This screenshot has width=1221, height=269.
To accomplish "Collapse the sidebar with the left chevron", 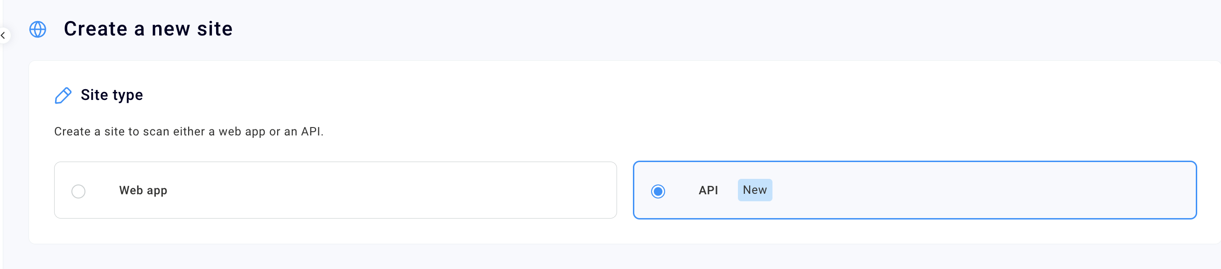I will click(x=3, y=35).
